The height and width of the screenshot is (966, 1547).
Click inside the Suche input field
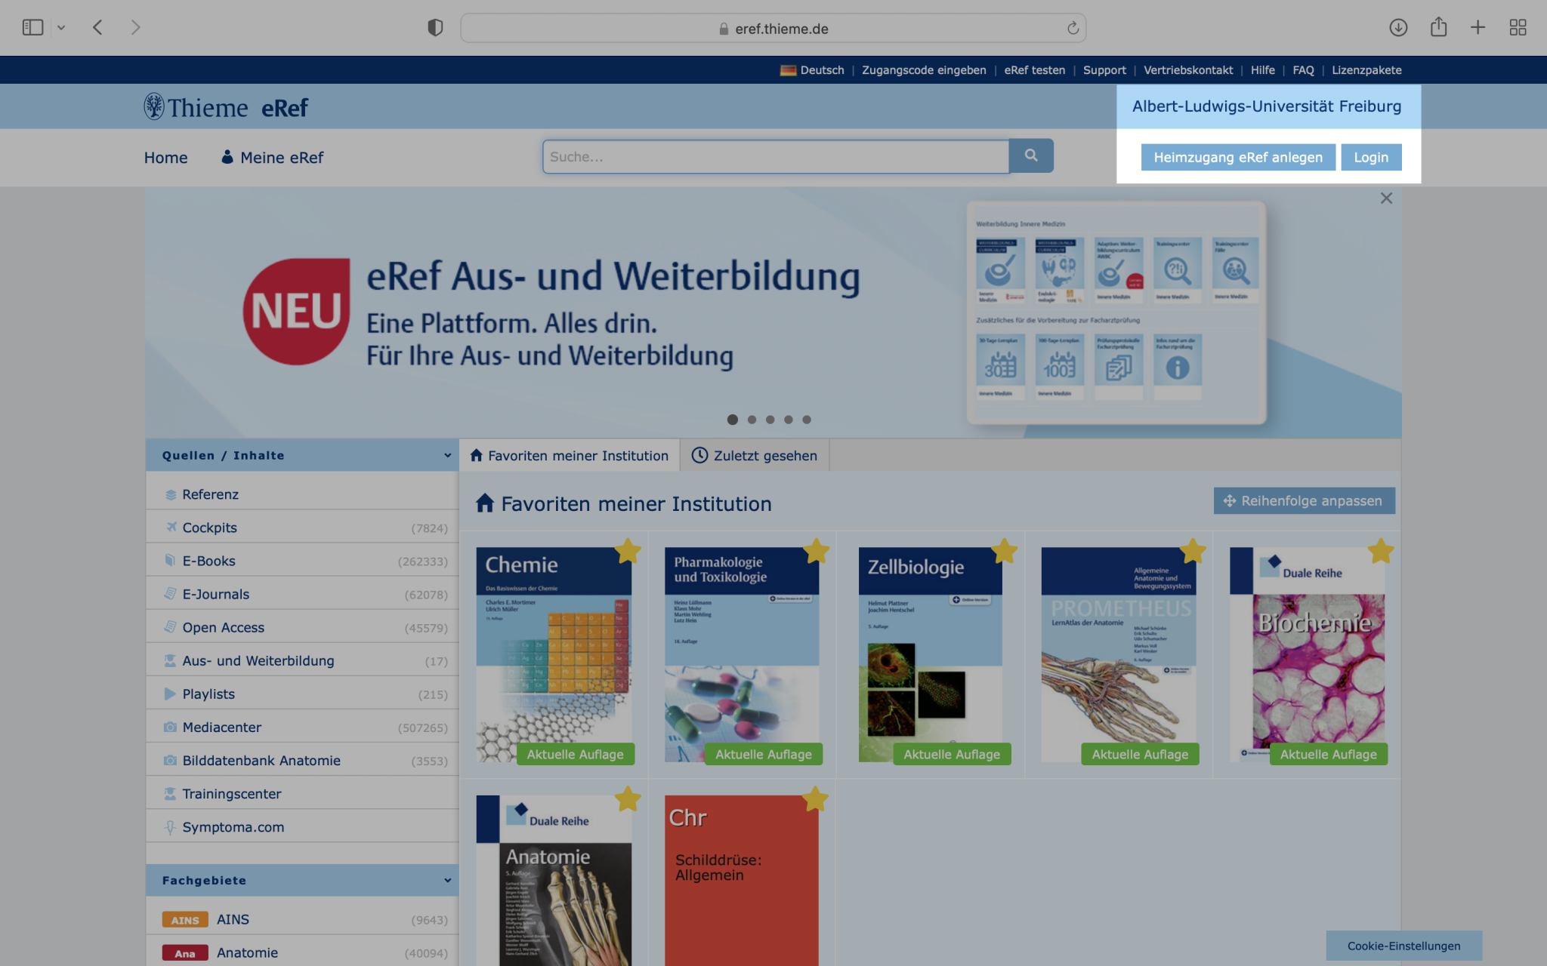point(755,156)
